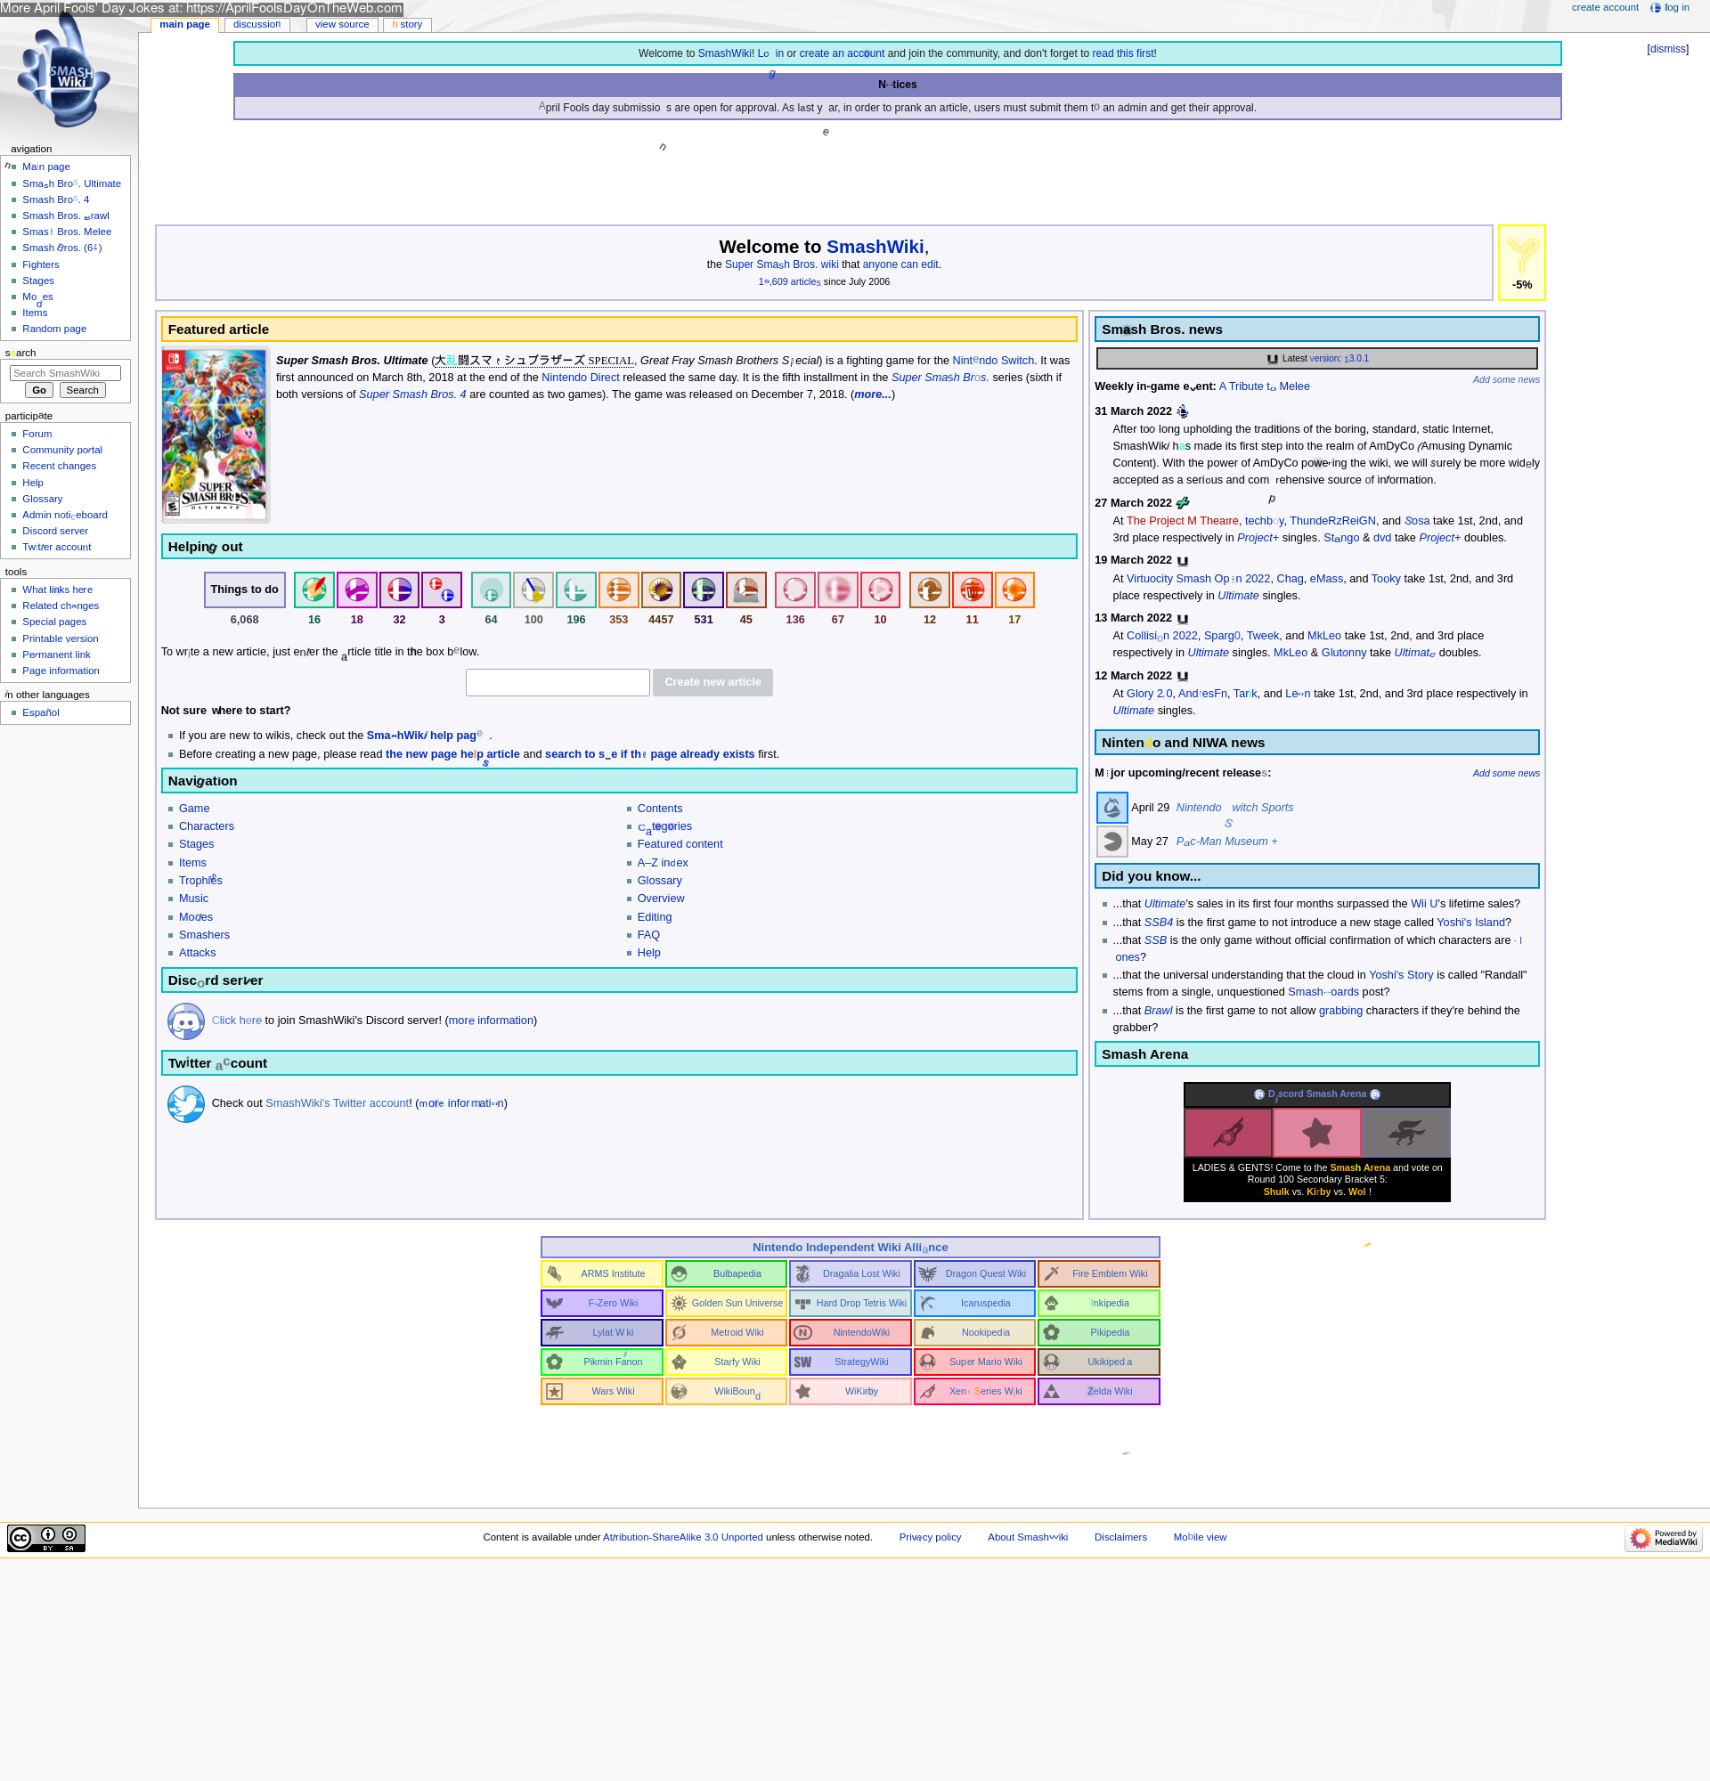
Task: Open the view source tab
Action: pyautogui.click(x=343, y=25)
